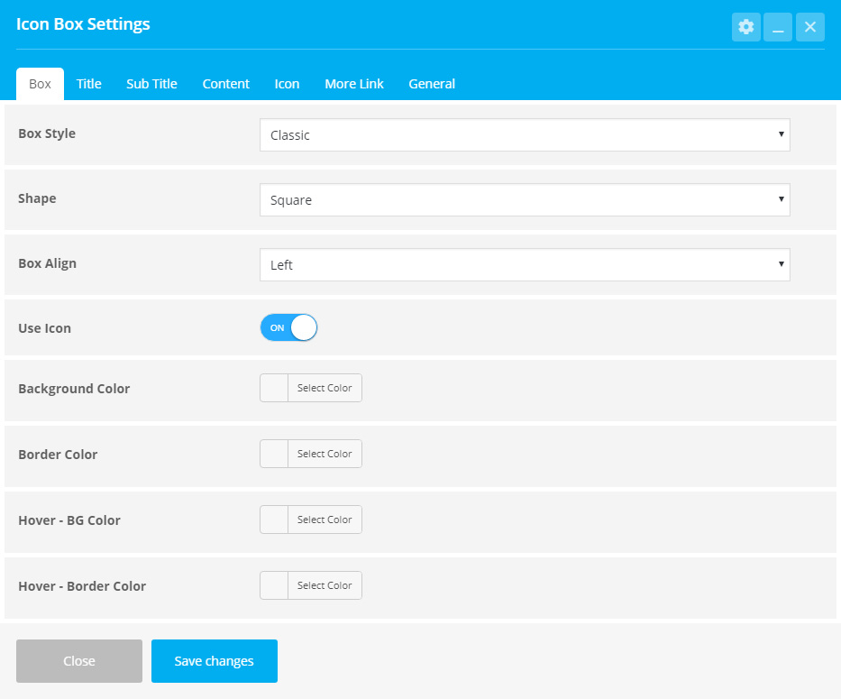841x699 pixels.
Task: Click the Icon Box Settings title
Action: (83, 24)
